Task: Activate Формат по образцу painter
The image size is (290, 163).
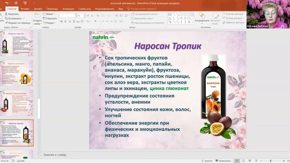Action: [18, 23]
